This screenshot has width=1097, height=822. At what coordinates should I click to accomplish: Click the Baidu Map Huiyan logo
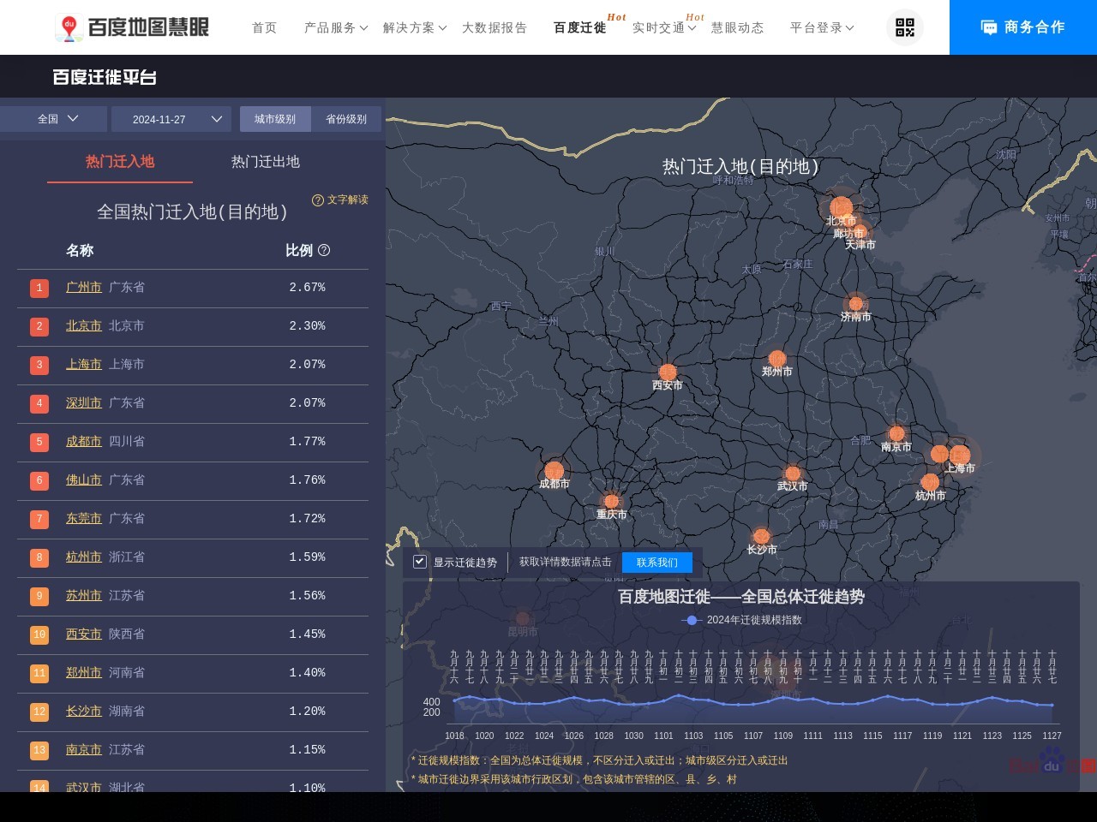point(132,27)
